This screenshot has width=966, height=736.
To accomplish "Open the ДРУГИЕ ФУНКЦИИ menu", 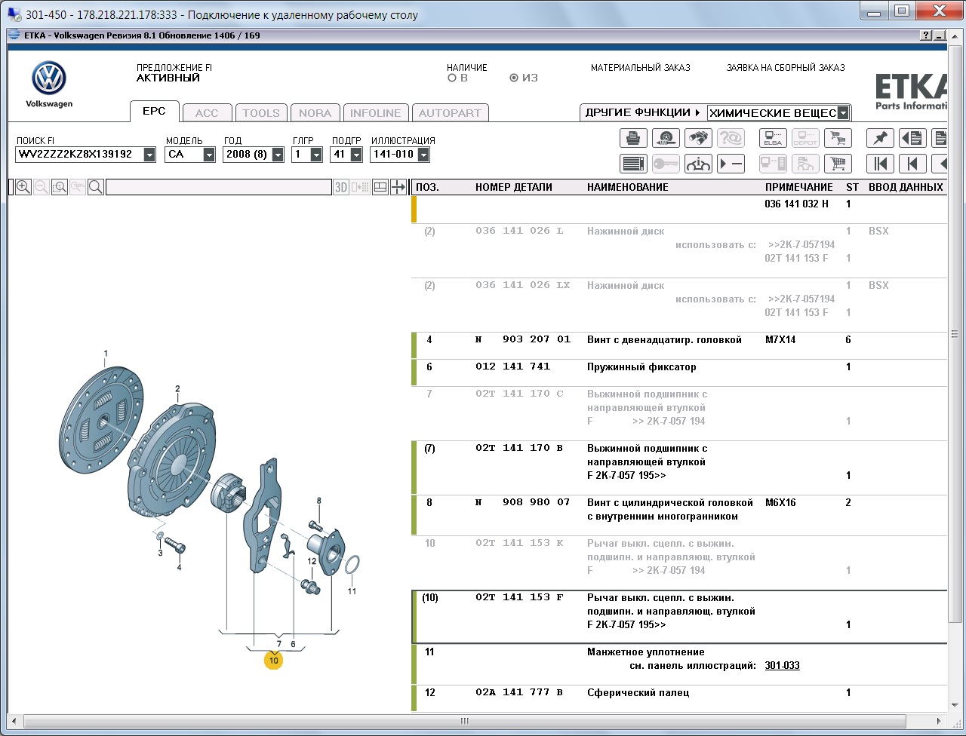I will coord(642,112).
